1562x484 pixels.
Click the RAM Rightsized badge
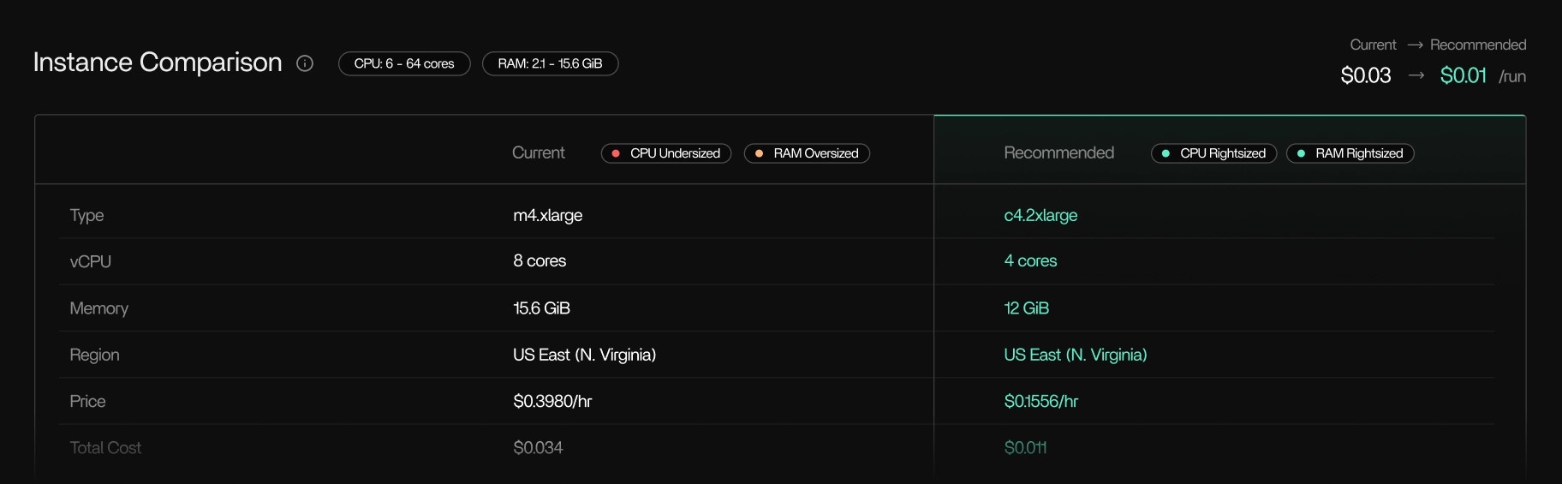1350,153
